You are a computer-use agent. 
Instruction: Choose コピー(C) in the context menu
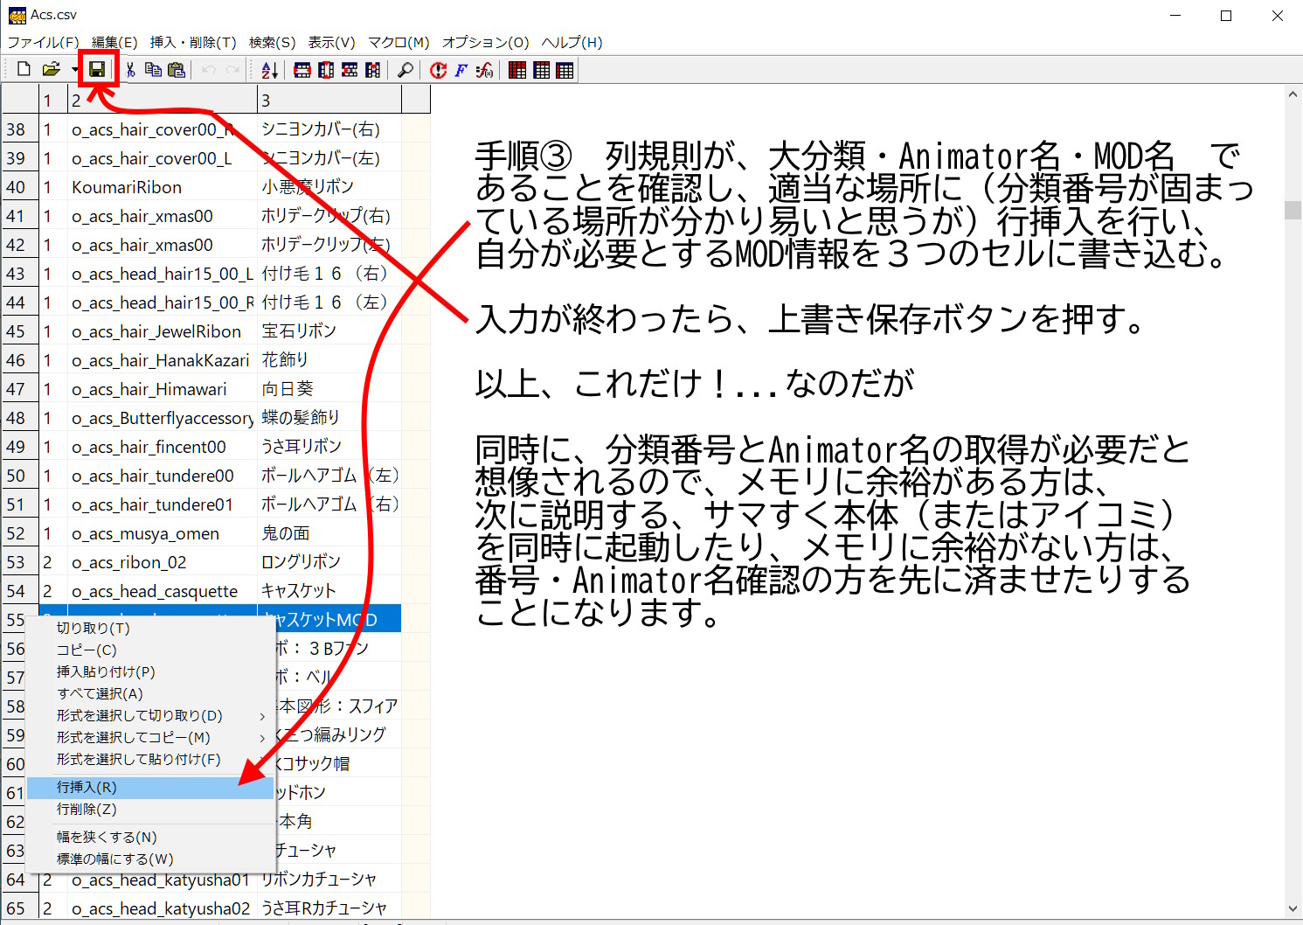click(x=150, y=650)
